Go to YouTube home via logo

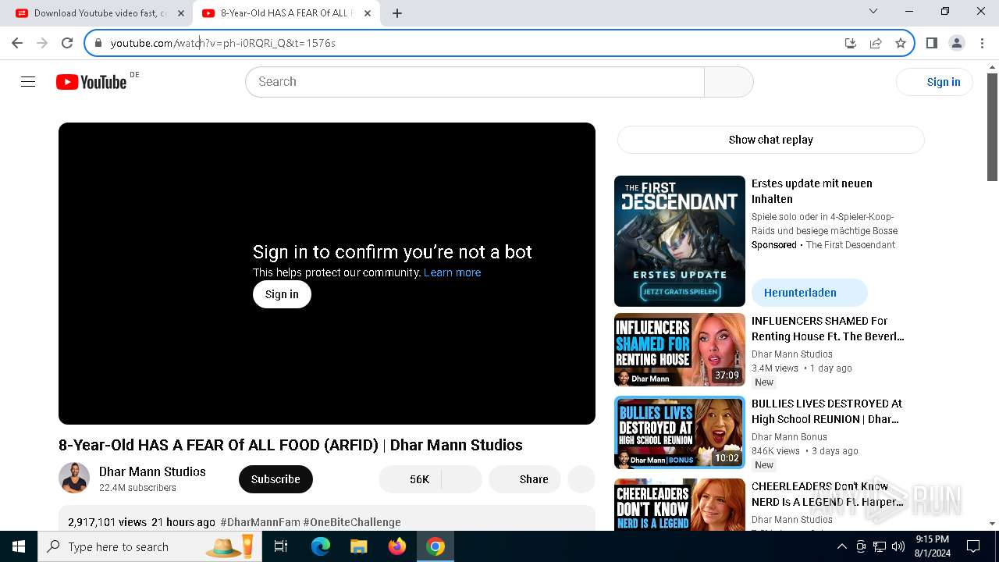[x=92, y=82]
